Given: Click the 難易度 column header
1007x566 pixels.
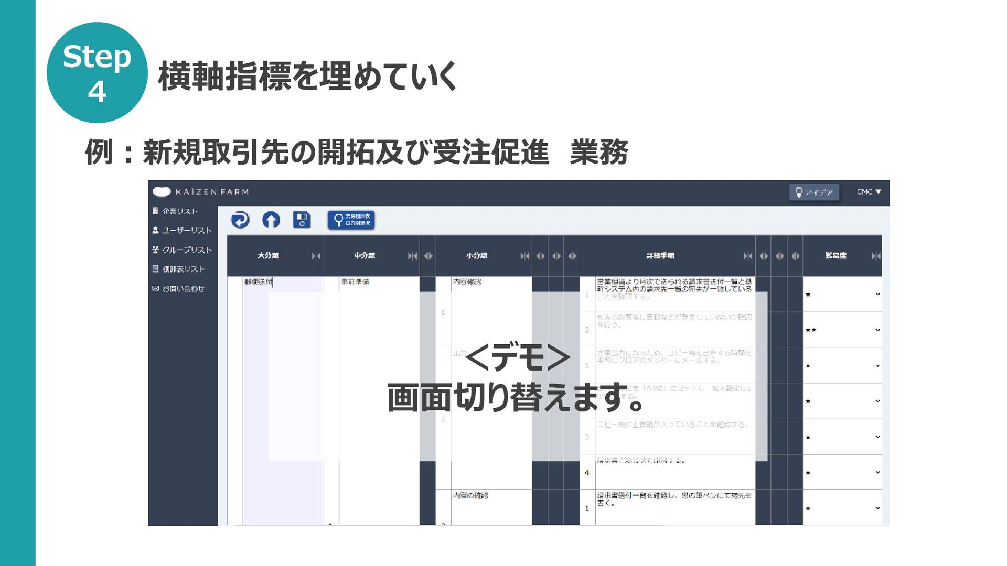Looking at the screenshot, I should [x=835, y=256].
